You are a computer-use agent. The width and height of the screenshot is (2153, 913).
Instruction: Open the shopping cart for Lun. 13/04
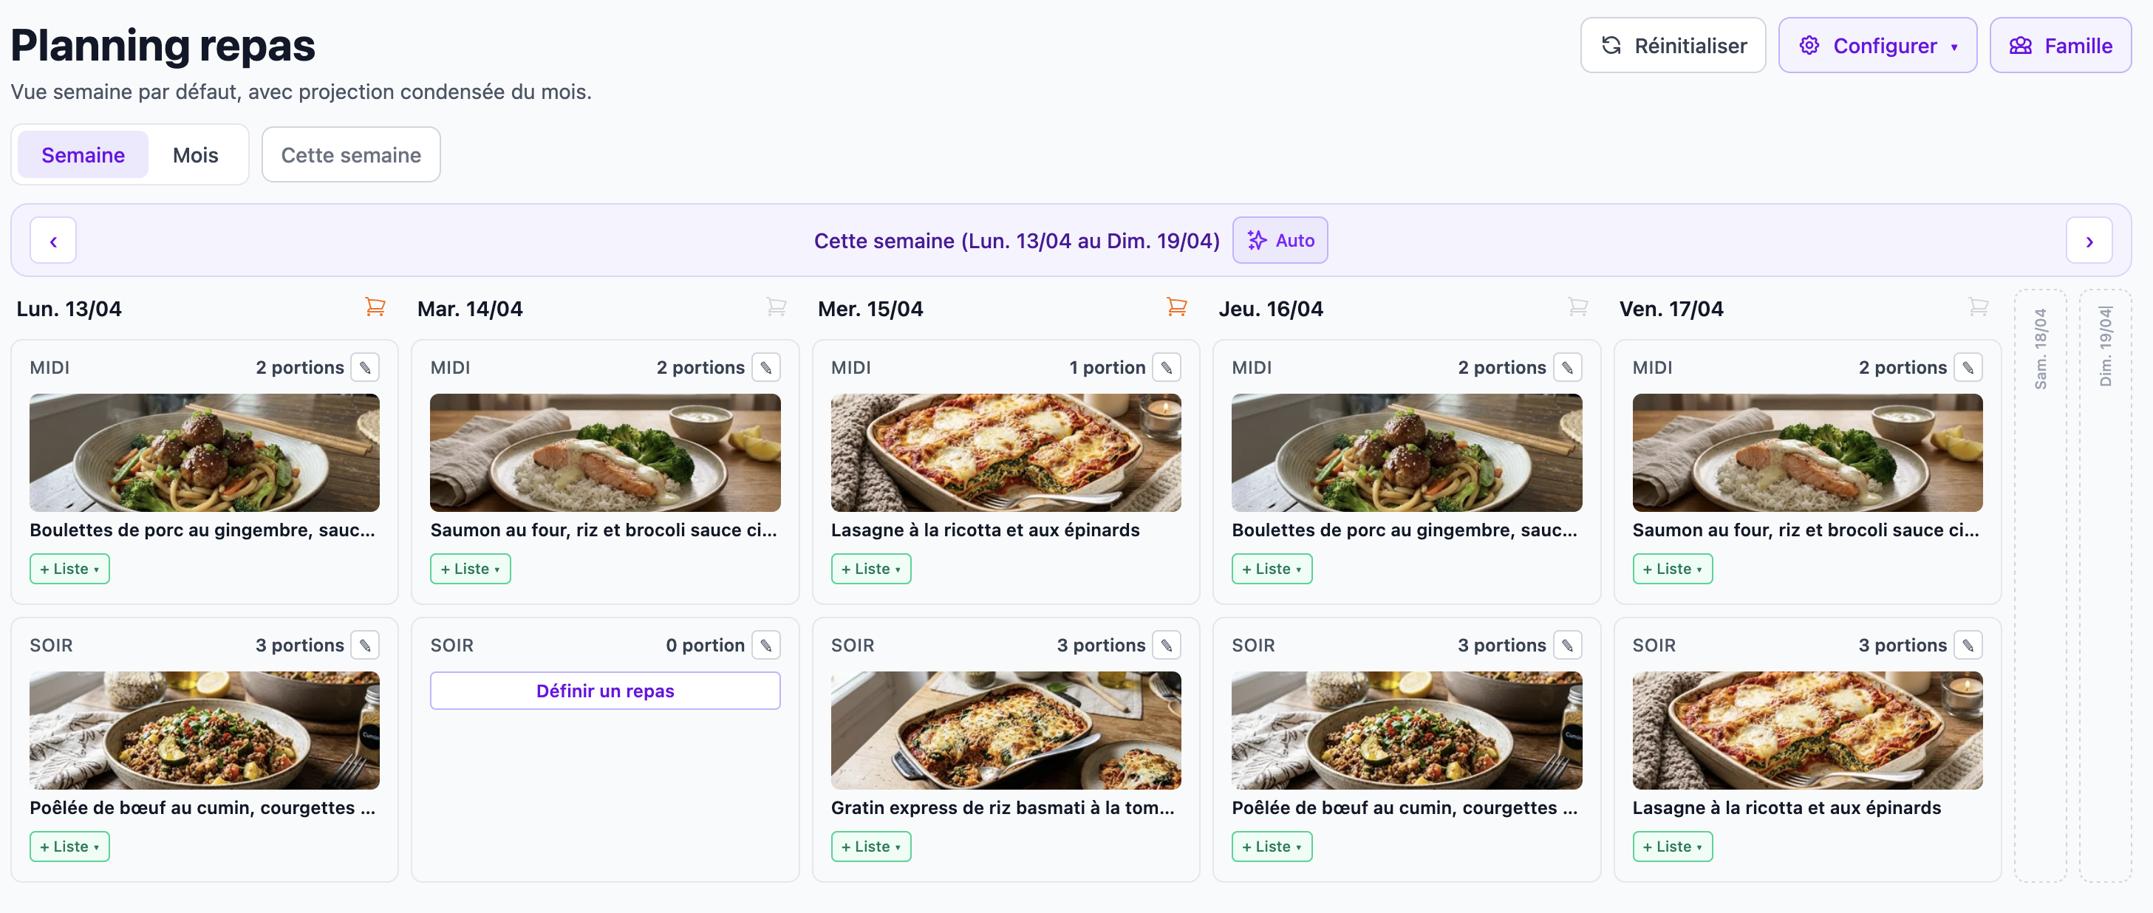point(375,307)
